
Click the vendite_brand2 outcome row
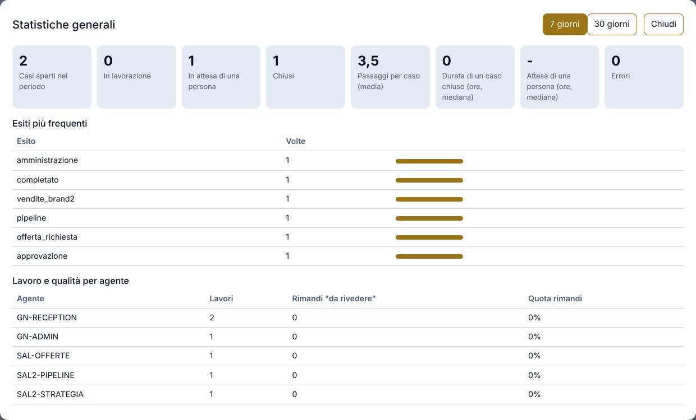pyautogui.click(x=348, y=199)
